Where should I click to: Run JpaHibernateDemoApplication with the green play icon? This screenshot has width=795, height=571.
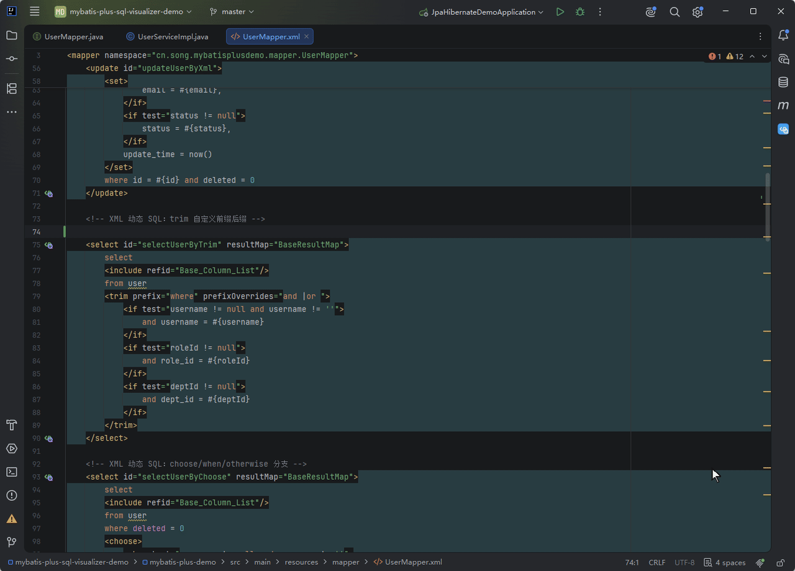[x=560, y=12]
